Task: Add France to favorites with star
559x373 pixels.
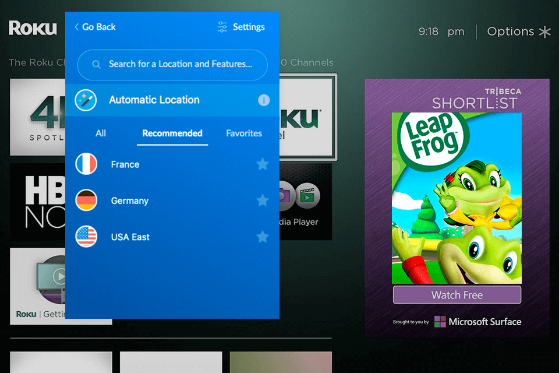Action: coord(263,164)
